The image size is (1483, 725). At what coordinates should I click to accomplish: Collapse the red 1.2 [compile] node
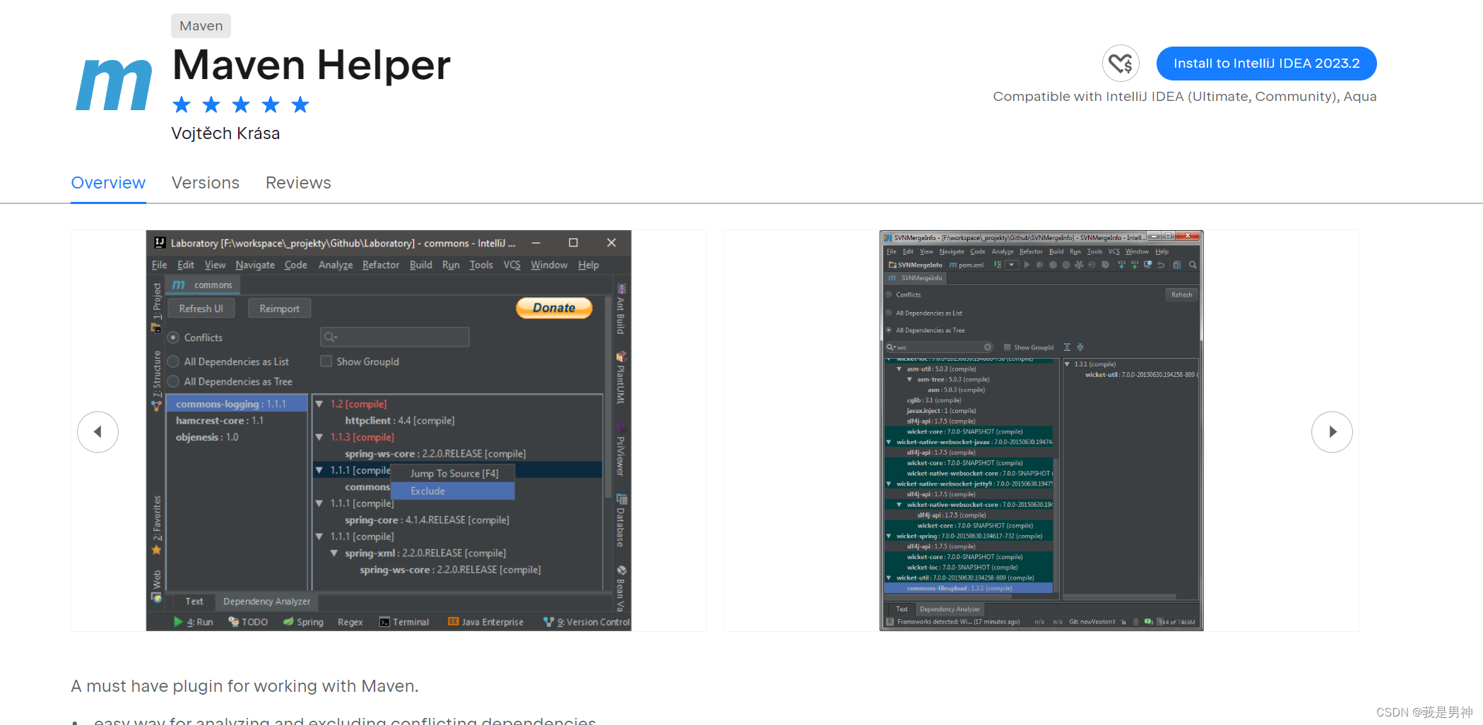pos(319,404)
